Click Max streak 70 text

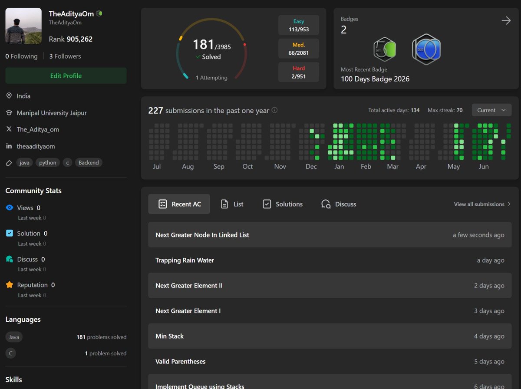(x=445, y=110)
